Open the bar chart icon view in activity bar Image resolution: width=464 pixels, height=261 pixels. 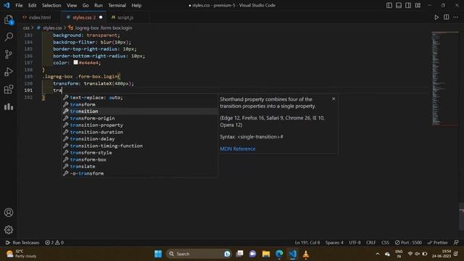[9, 107]
